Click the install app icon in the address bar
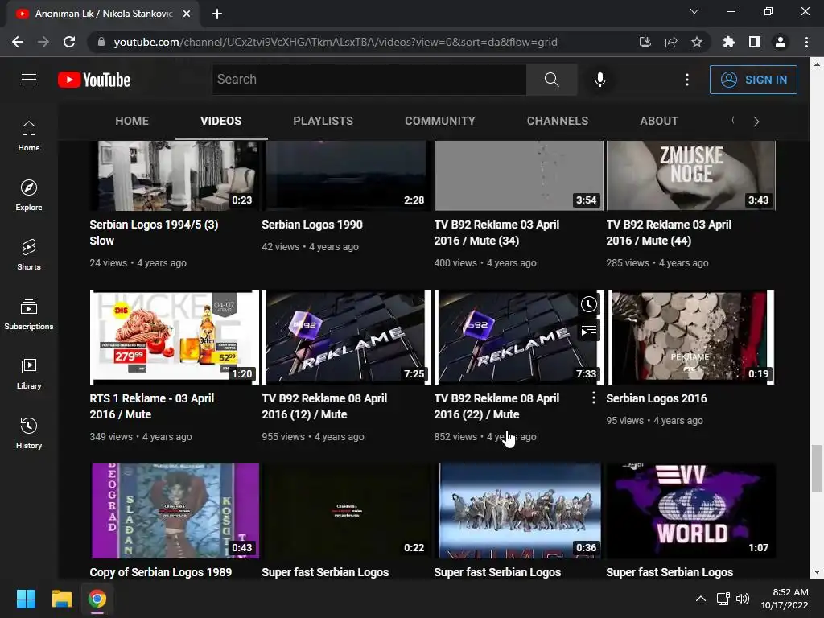The width and height of the screenshot is (824, 618). [645, 42]
